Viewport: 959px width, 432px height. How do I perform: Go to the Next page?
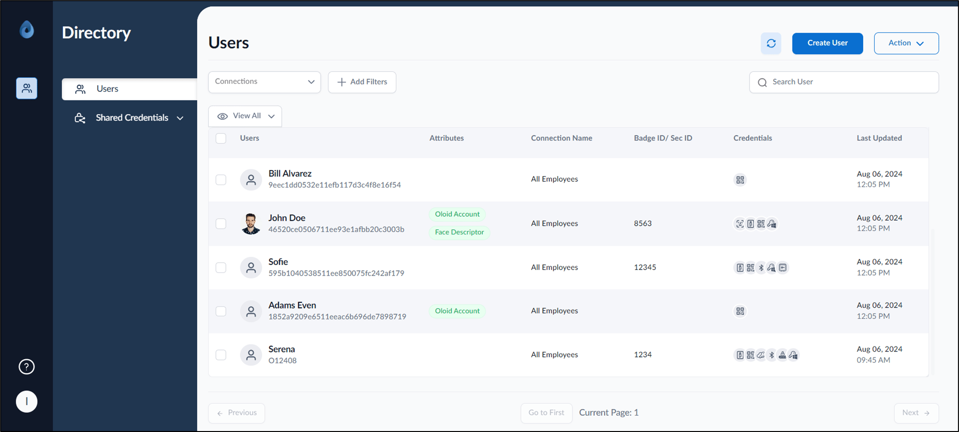916,413
